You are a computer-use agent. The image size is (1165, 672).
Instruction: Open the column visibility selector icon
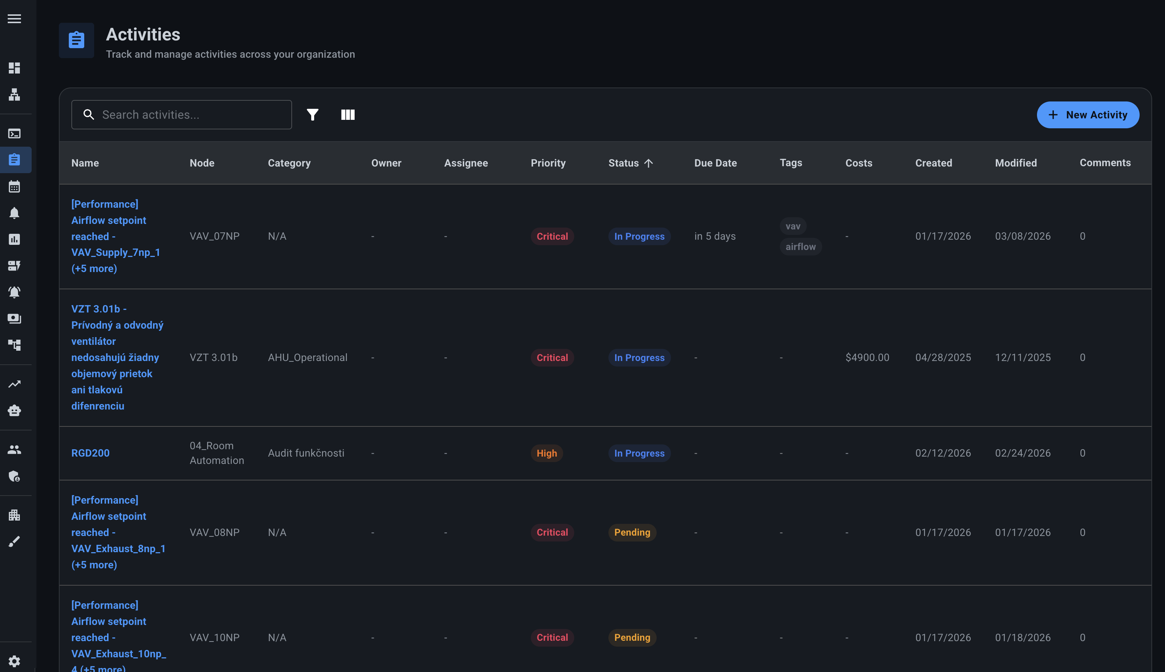tap(348, 114)
